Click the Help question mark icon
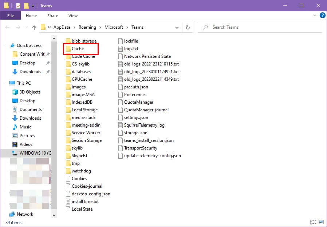 [x=322, y=16]
